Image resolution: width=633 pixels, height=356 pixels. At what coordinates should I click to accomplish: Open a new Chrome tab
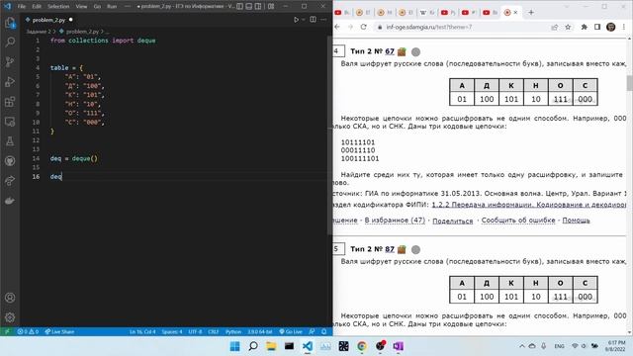(531, 13)
